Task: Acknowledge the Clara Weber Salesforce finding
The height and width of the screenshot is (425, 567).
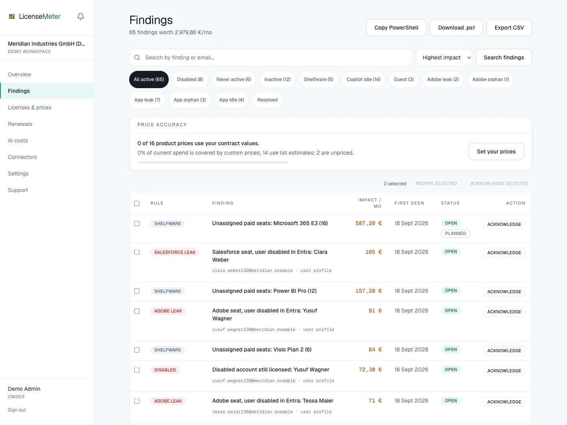Action: point(504,253)
